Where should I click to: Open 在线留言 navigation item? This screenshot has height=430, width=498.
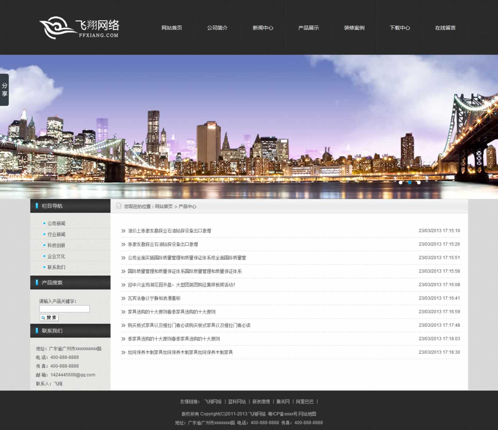coord(445,28)
